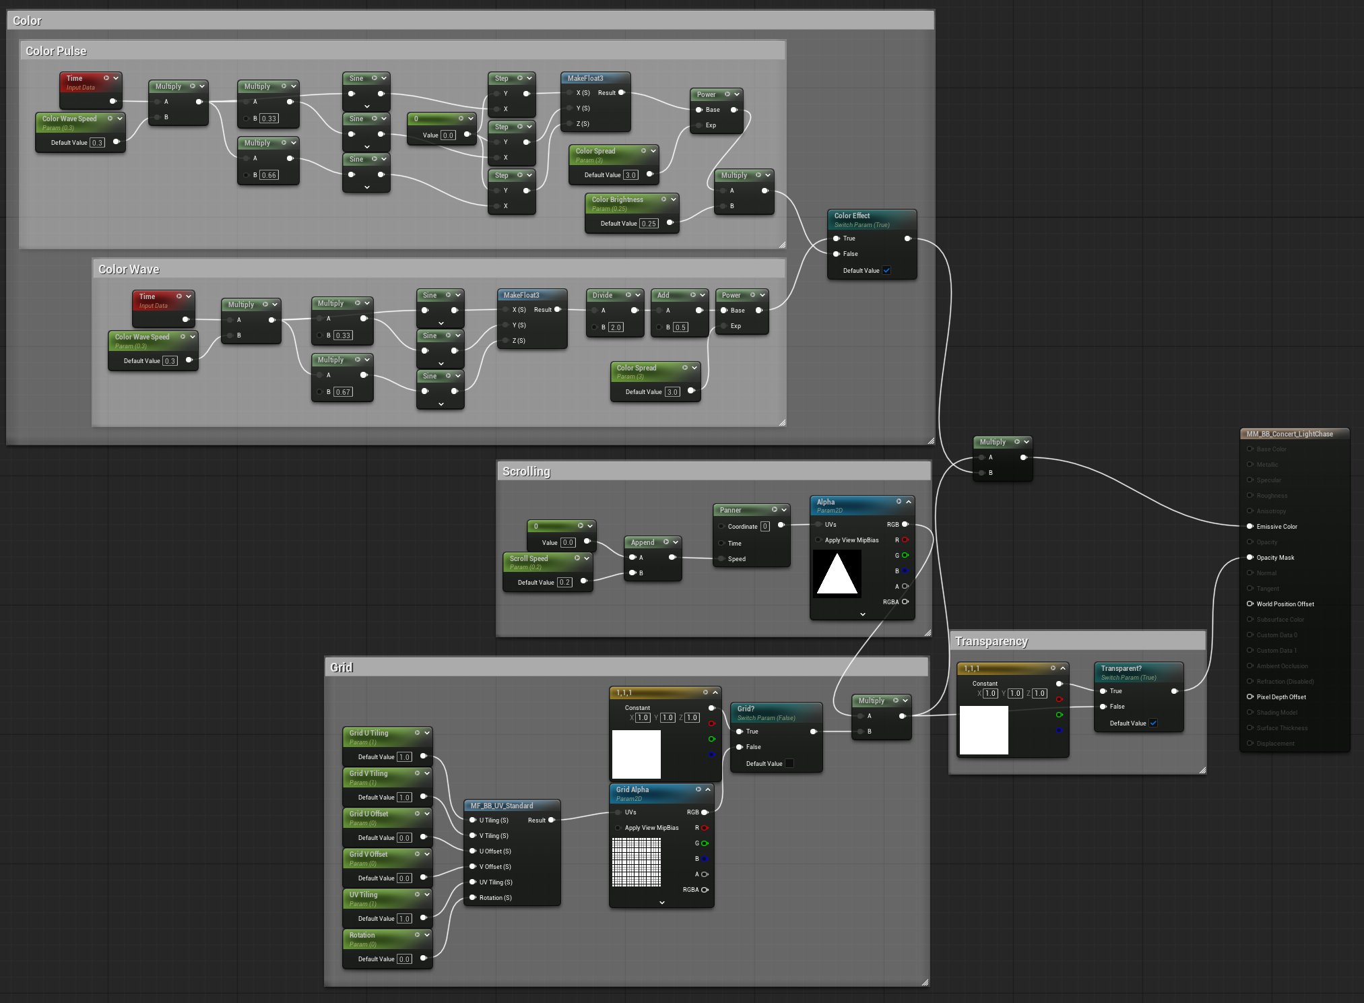The image size is (1364, 1003).
Task: Toggle Color Effect Default Value checkbox
Action: pos(886,271)
